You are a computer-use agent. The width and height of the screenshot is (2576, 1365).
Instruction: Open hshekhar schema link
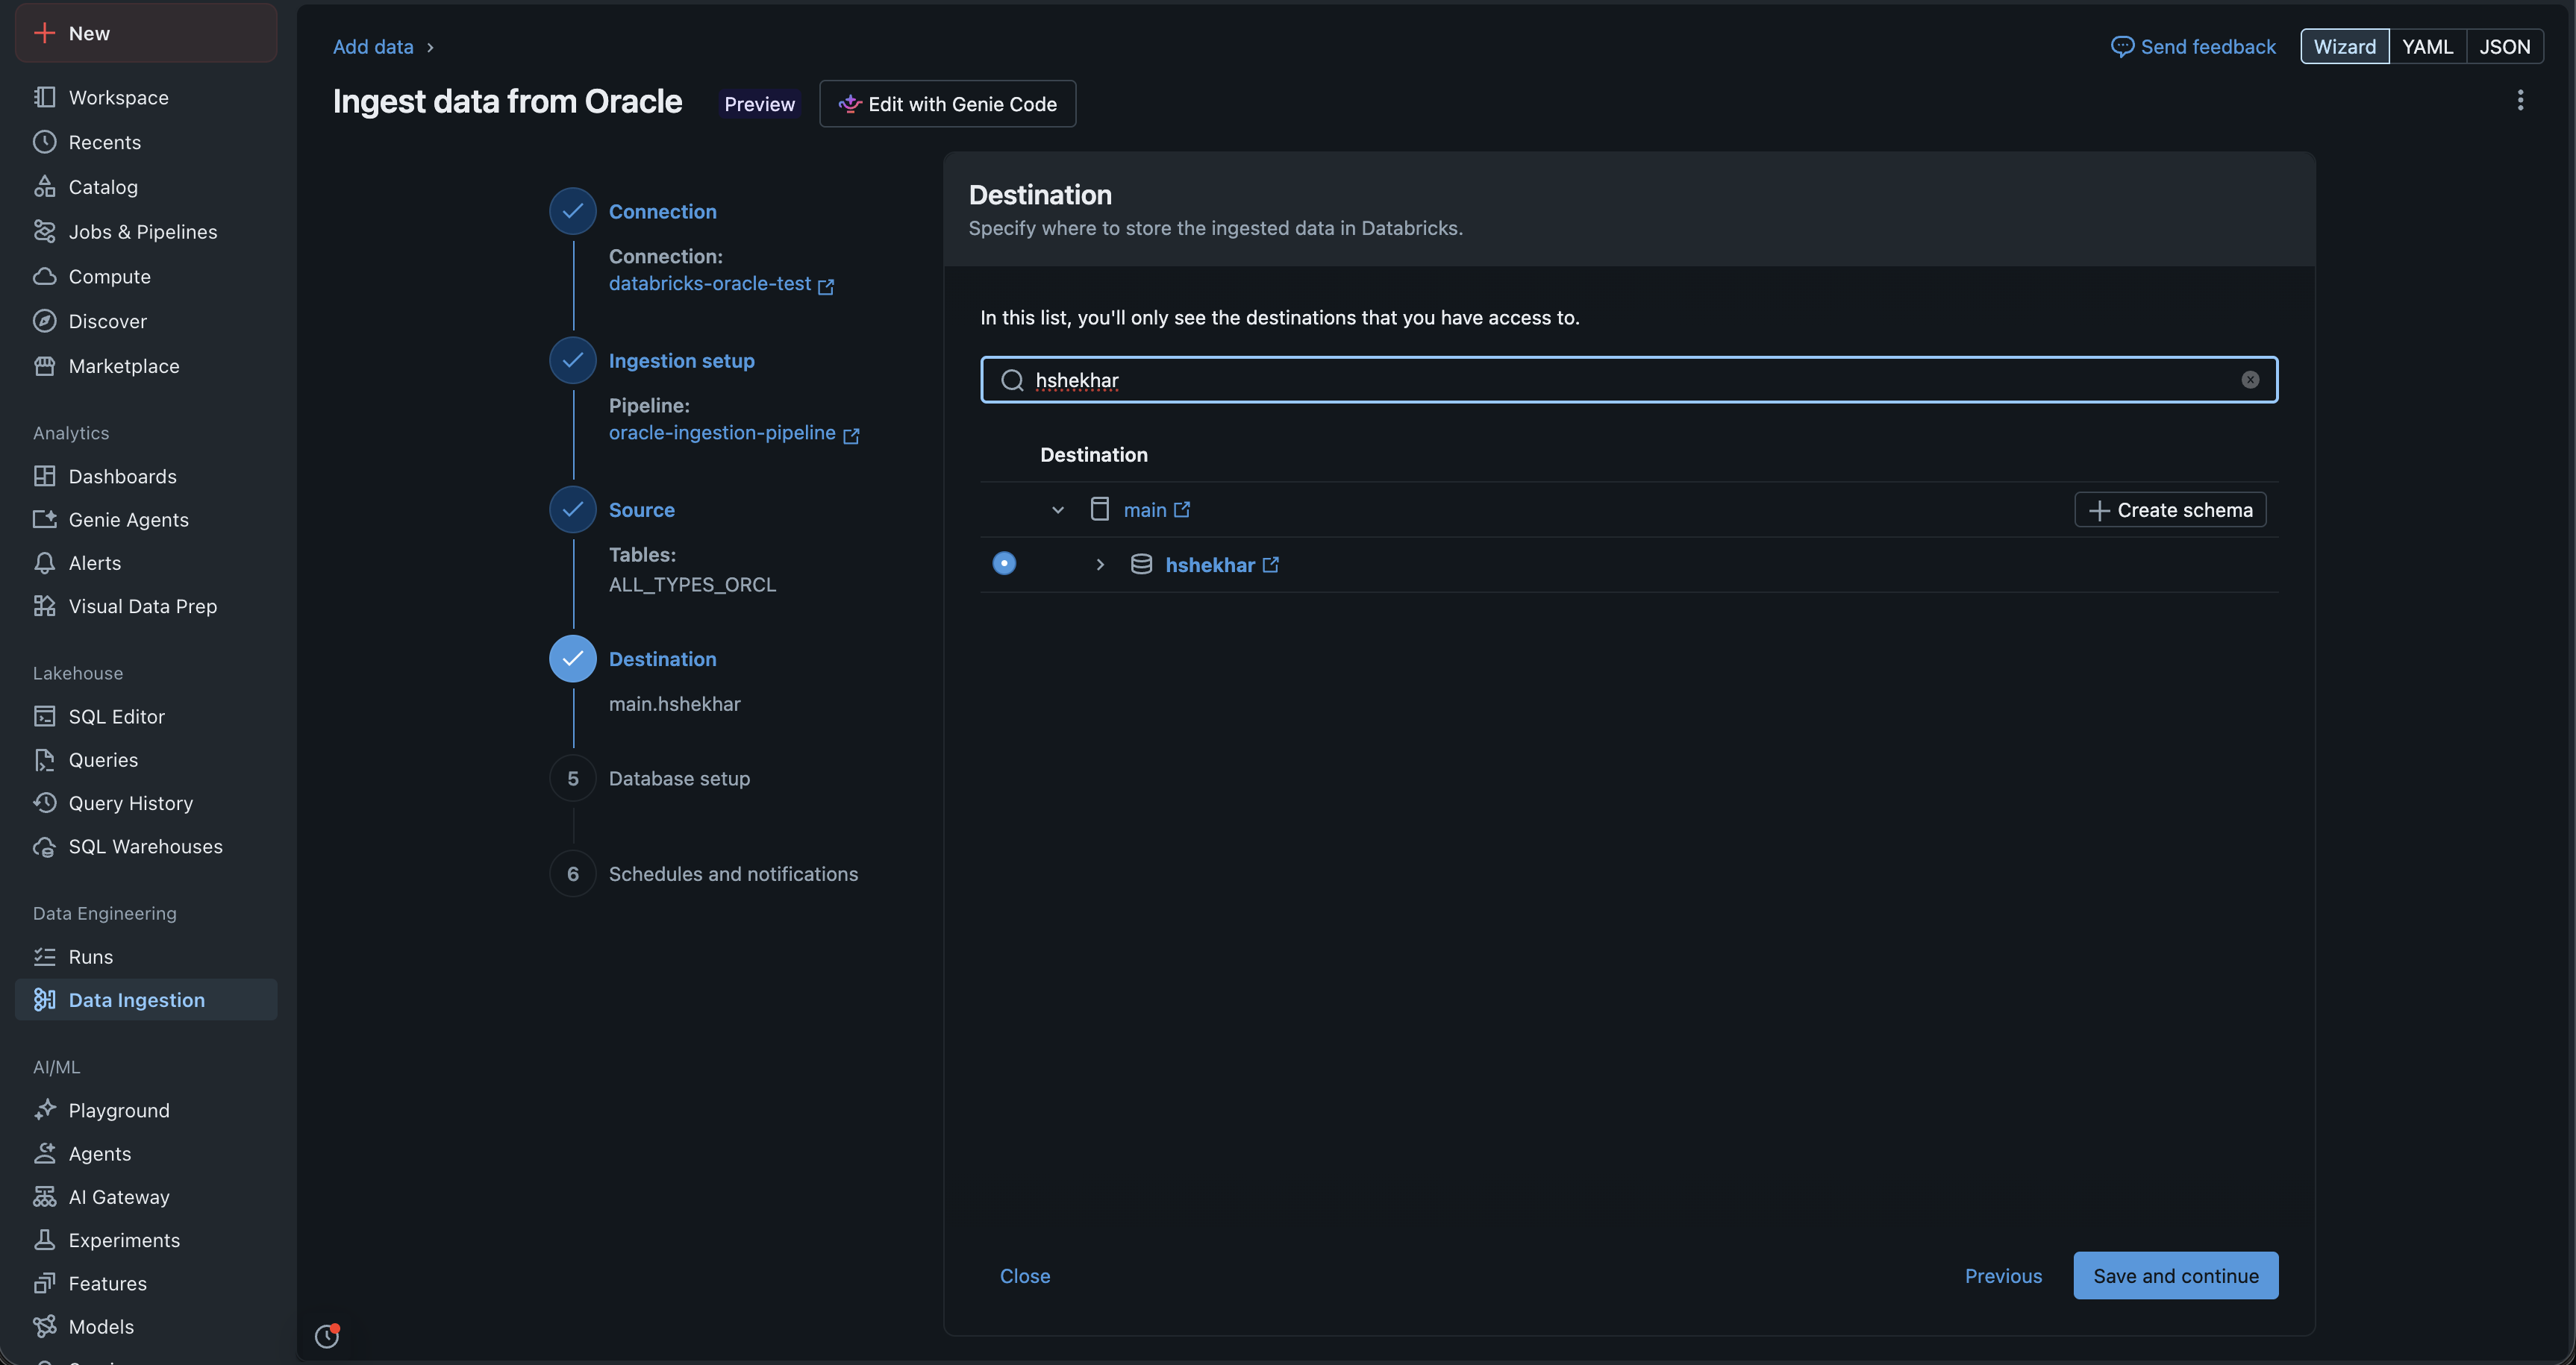1210,565
